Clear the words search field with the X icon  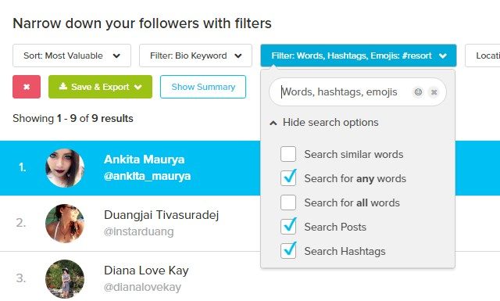click(434, 92)
